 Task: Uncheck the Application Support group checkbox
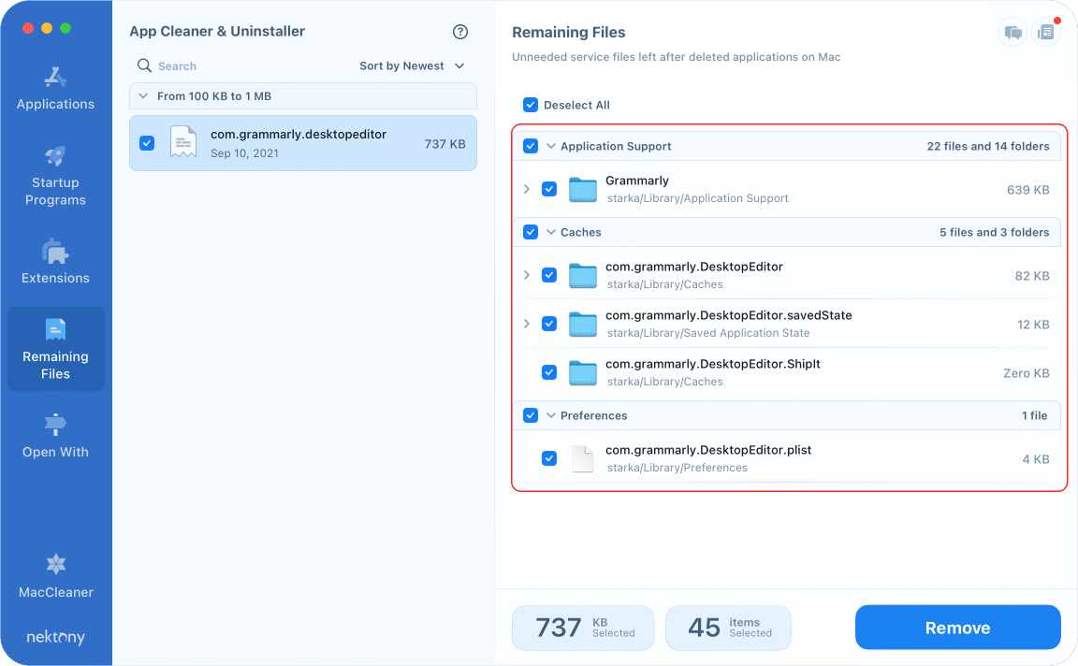[x=530, y=146]
